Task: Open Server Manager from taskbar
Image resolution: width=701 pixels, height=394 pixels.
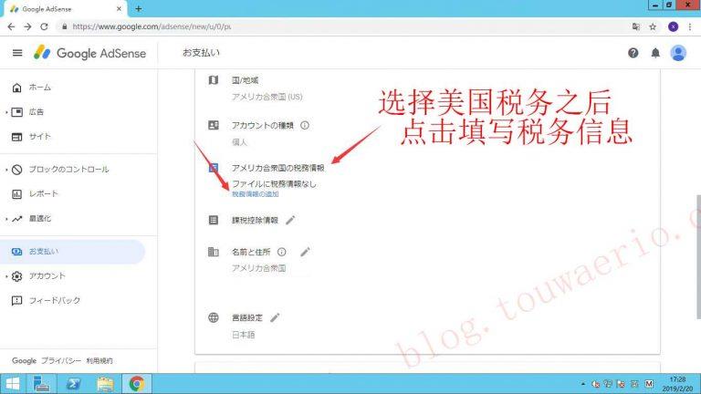Action: 42,384
